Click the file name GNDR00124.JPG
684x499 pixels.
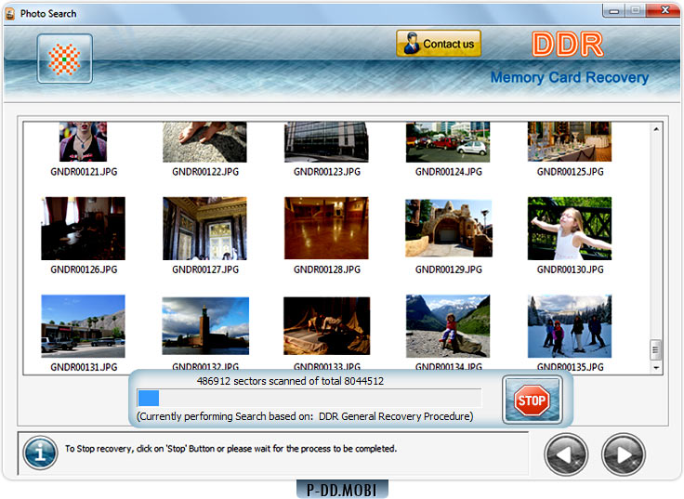coord(449,172)
